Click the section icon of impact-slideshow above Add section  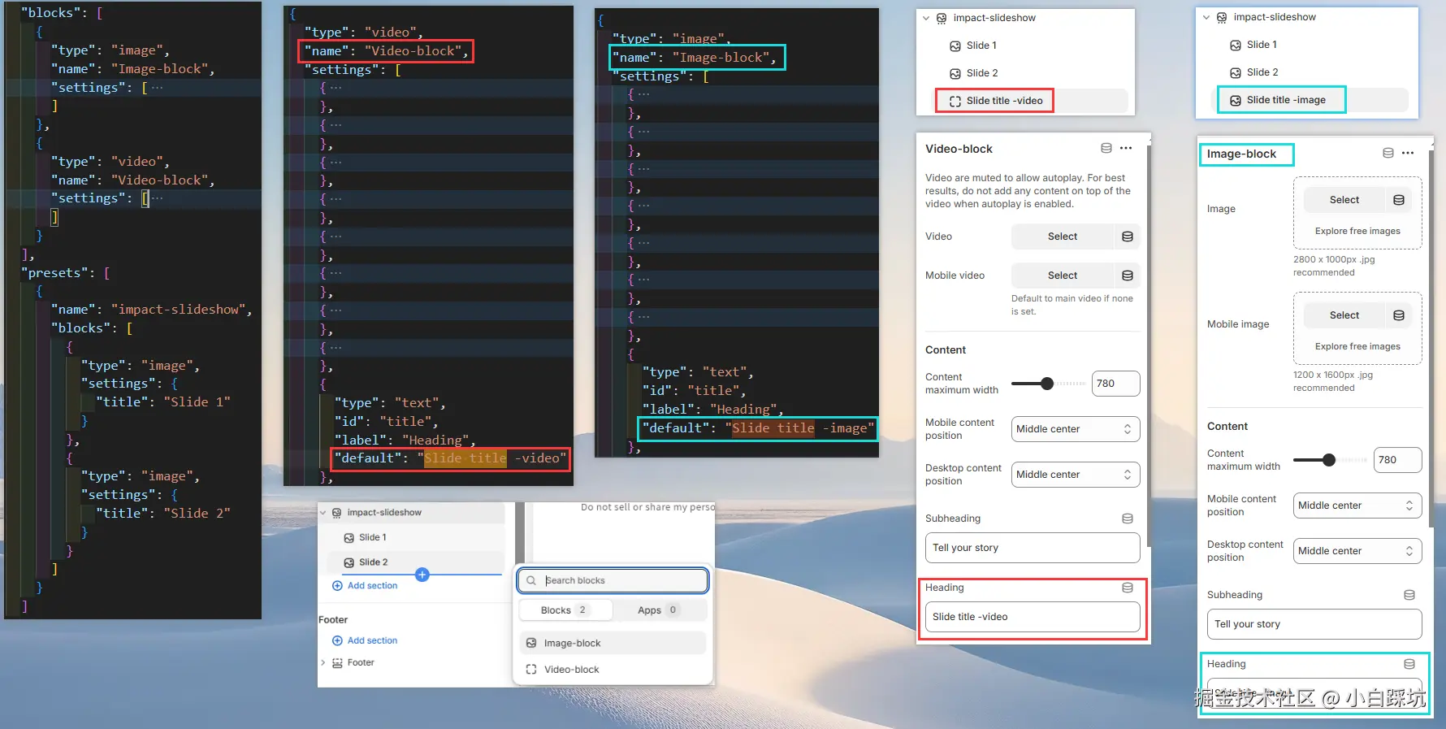coord(336,513)
